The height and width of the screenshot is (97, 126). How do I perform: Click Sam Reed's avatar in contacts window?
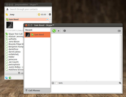pyautogui.click(x=10, y=25)
